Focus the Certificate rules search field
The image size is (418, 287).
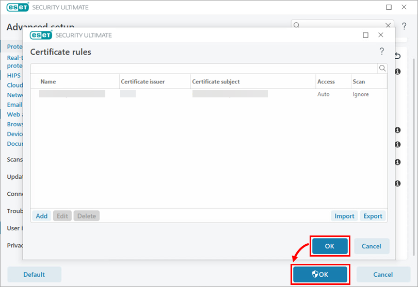[x=204, y=68]
